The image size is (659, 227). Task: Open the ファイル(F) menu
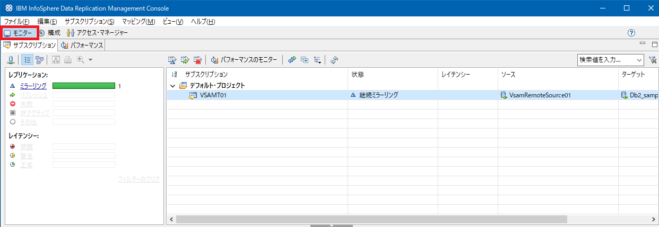(x=17, y=21)
